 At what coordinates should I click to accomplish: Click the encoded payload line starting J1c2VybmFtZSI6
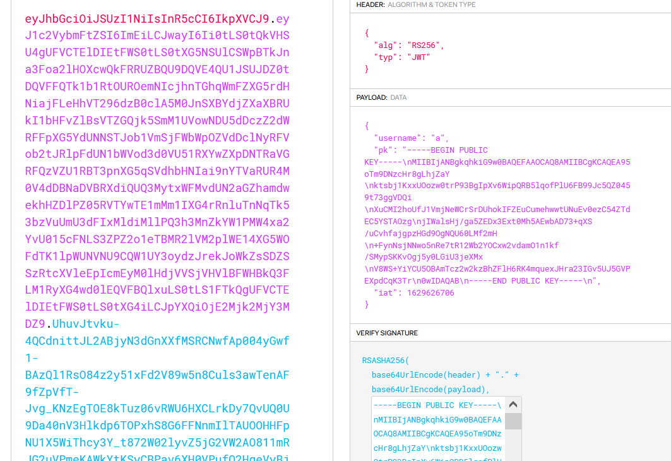click(x=157, y=35)
